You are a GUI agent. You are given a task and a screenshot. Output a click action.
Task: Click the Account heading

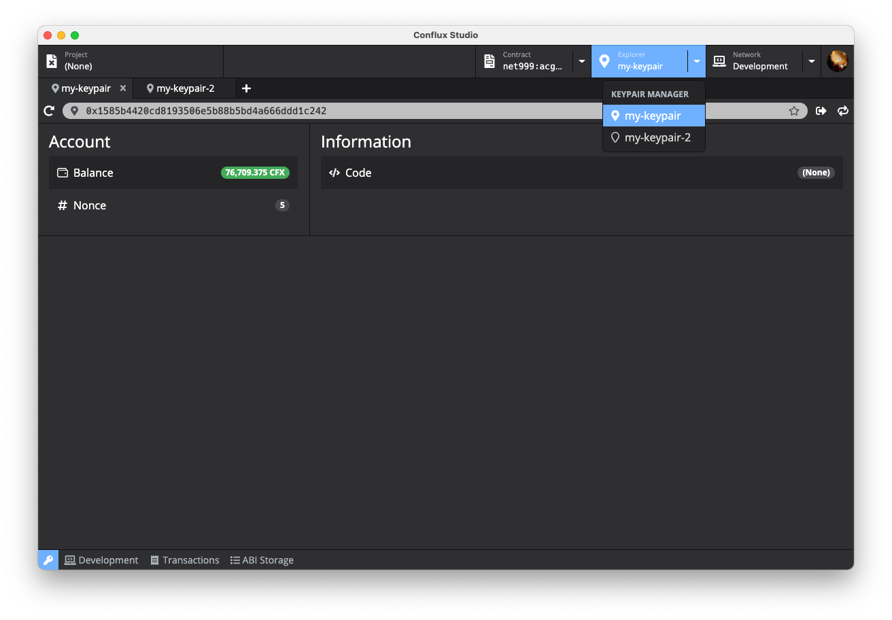(x=80, y=141)
